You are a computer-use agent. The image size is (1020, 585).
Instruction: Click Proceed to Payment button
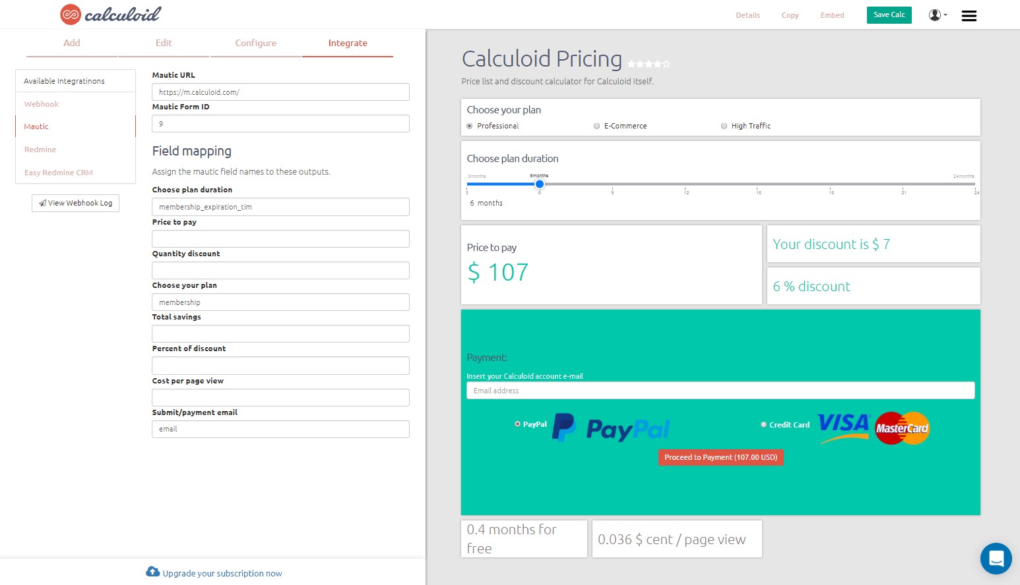[720, 457]
